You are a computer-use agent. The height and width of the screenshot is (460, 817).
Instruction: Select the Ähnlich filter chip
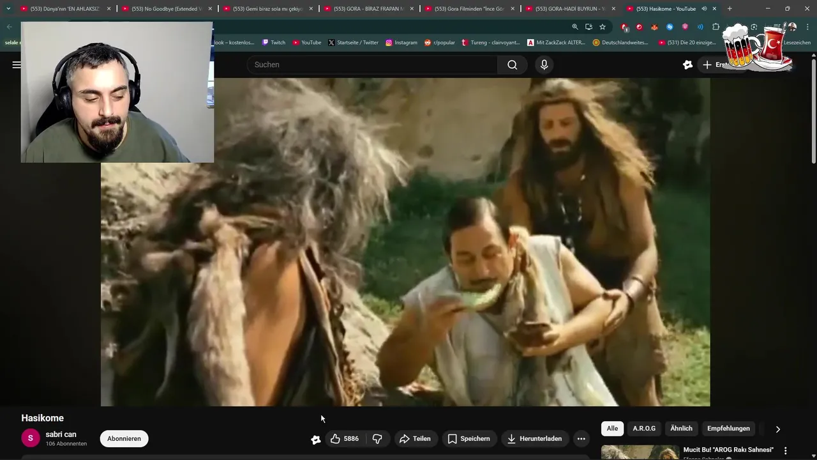point(681,429)
